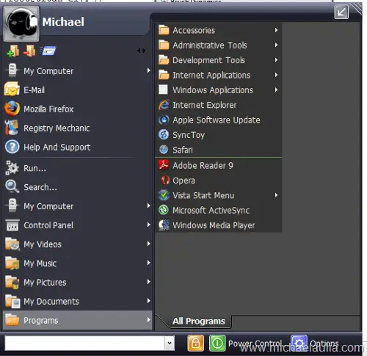Expand arrow next to lower My Computer

click(148, 206)
